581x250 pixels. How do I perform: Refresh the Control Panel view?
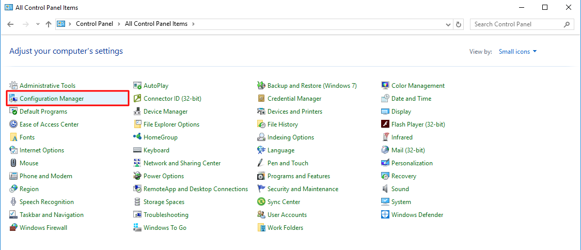coord(459,24)
